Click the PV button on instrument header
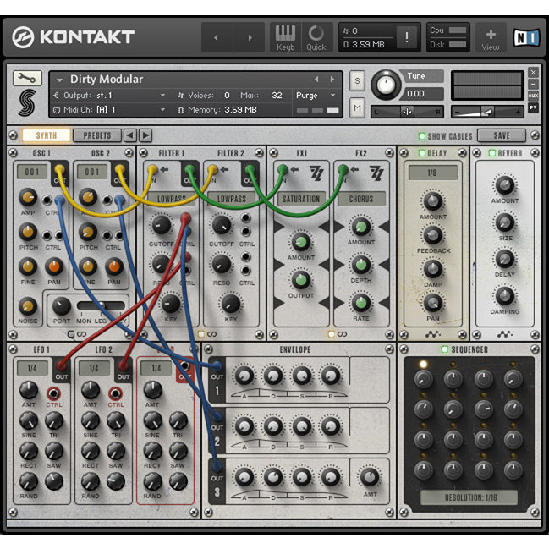Screen dimensions: 549x549 533,107
